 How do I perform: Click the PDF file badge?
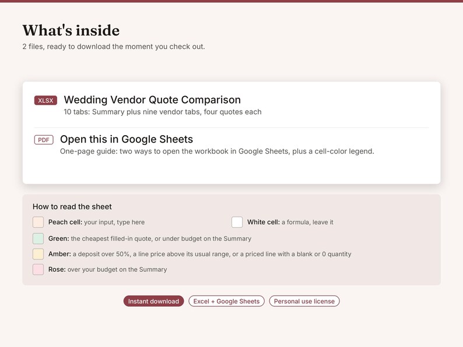[44, 140]
